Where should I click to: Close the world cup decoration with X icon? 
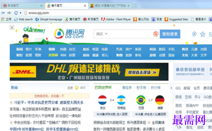point(12,28)
